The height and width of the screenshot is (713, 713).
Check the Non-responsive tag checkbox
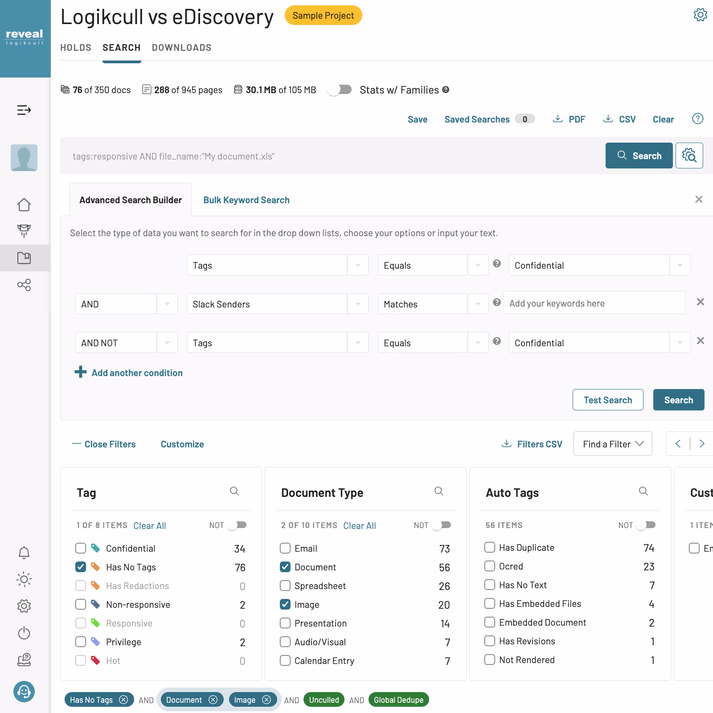point(81,604)
